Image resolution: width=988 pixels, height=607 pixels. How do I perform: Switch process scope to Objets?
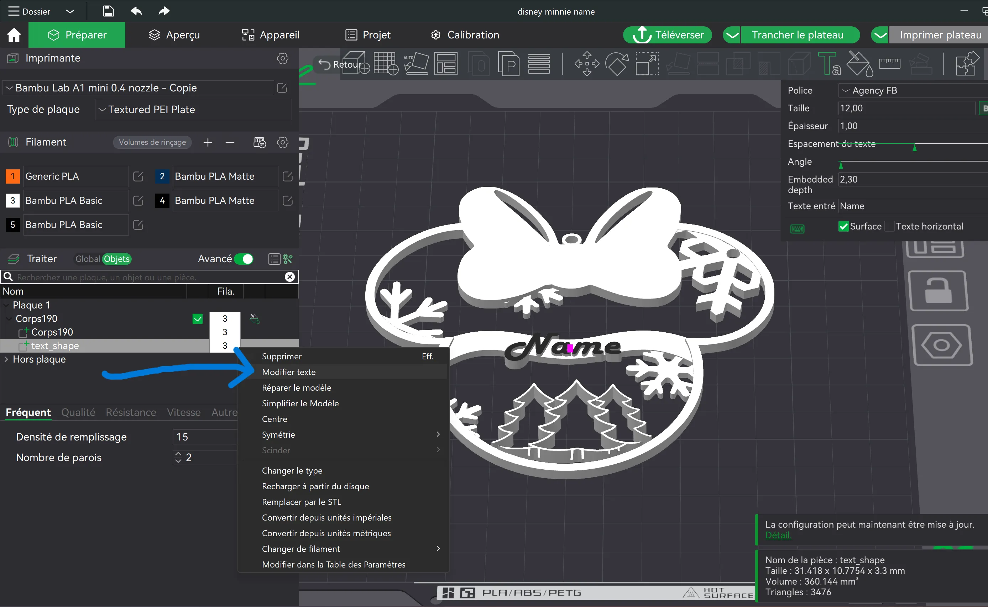(117, 259)
